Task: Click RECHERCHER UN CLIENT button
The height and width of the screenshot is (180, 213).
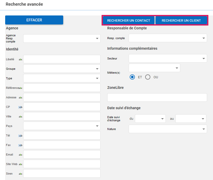Action: tap(181, 20)
